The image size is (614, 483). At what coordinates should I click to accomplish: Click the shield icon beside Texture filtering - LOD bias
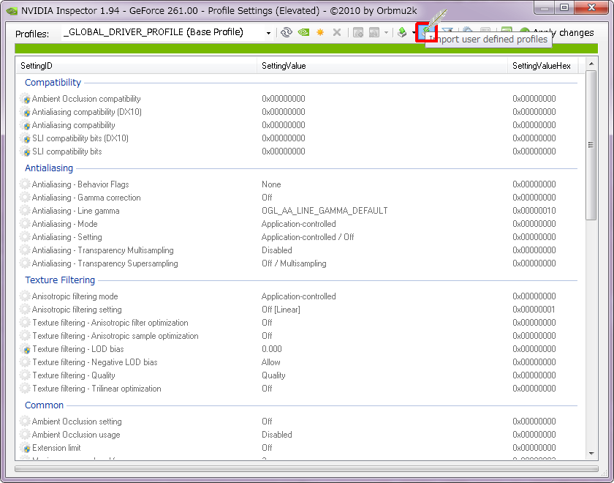point(25,349)
